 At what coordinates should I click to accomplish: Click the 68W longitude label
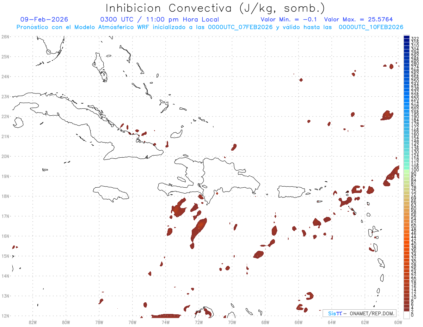[265, 322]
